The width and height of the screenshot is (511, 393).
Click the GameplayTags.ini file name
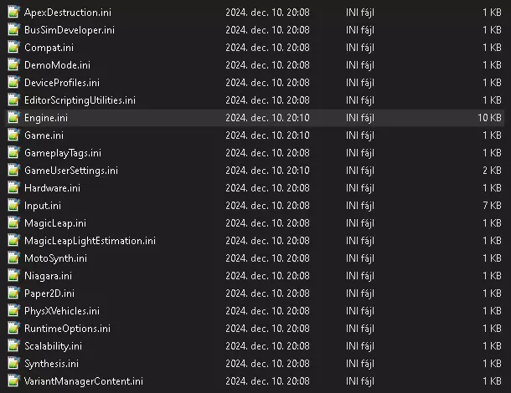pos(63,153)
